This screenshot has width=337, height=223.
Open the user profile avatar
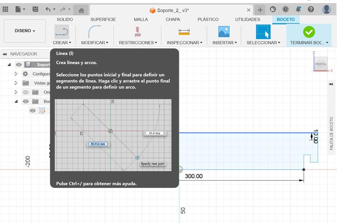326,9
